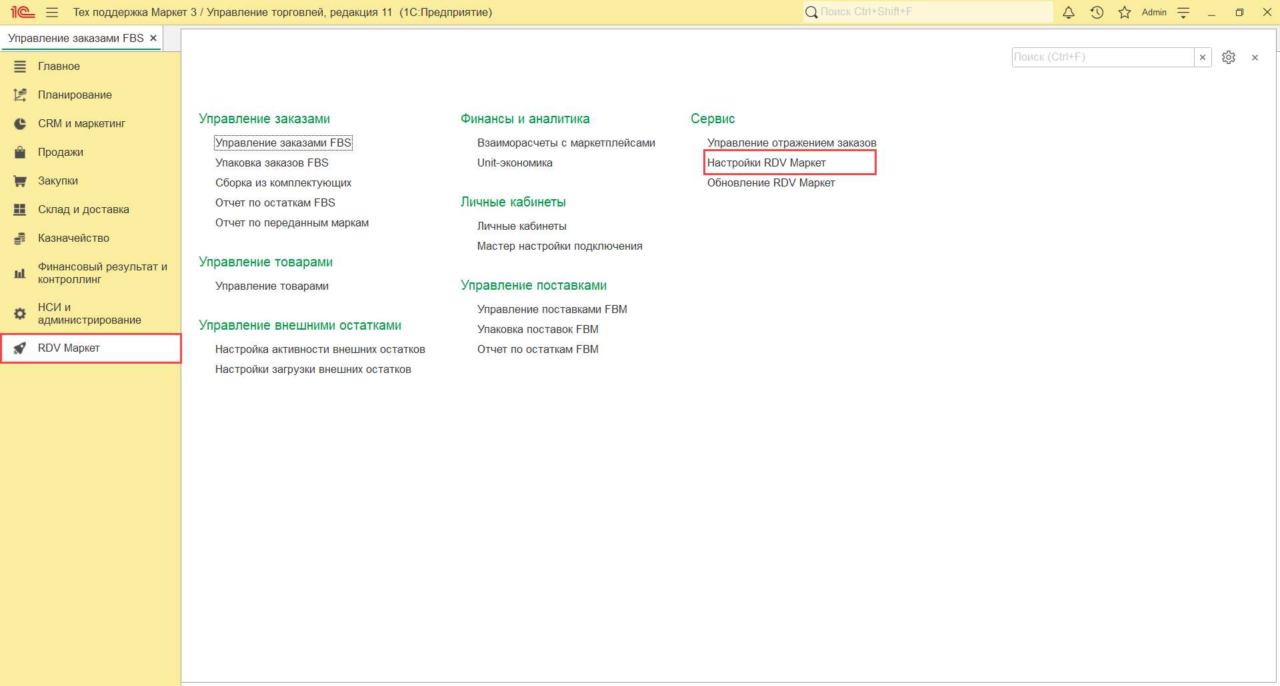
Task: Open Настройки RDV Маркет link
Action: 766,163
